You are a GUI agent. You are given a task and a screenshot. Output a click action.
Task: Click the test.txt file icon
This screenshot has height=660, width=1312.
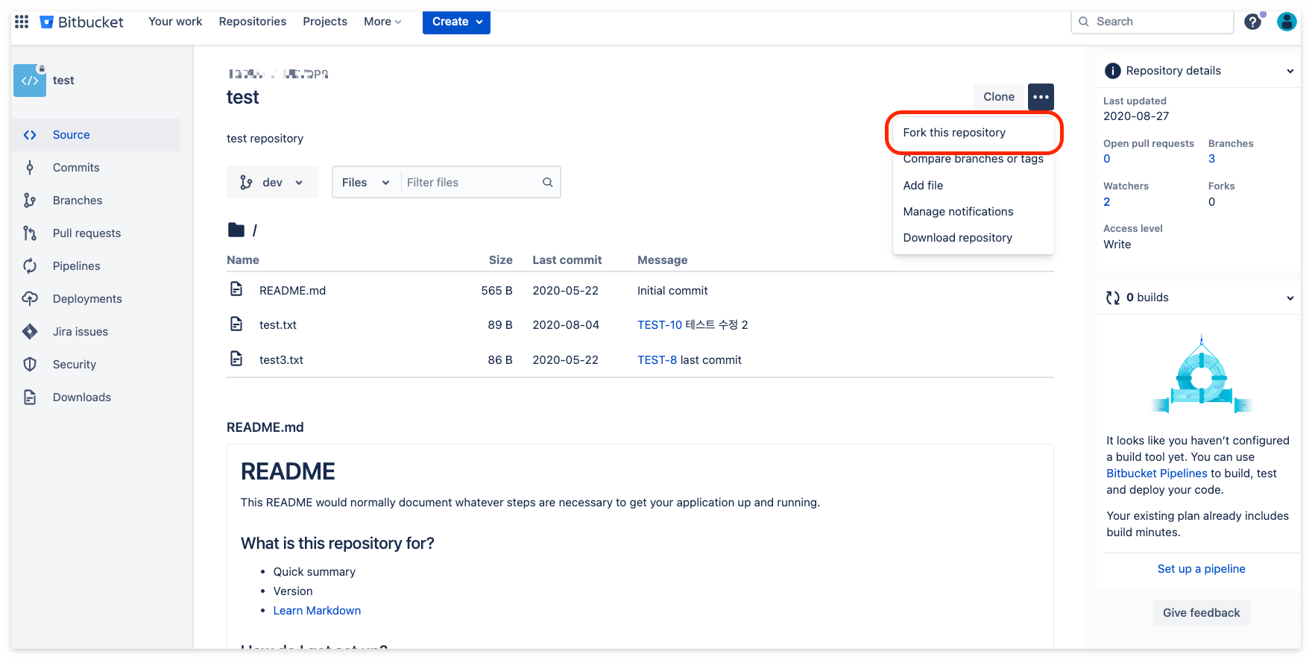[x=236, y=324]
